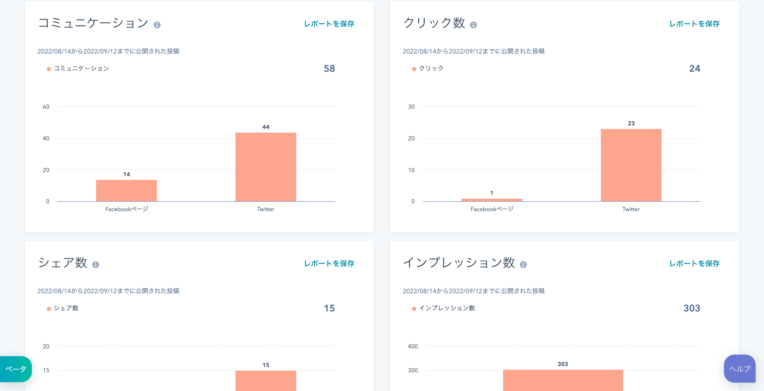
Task: Click y-axis label 30 in クリック数 chart
Action: coord(411,107)
